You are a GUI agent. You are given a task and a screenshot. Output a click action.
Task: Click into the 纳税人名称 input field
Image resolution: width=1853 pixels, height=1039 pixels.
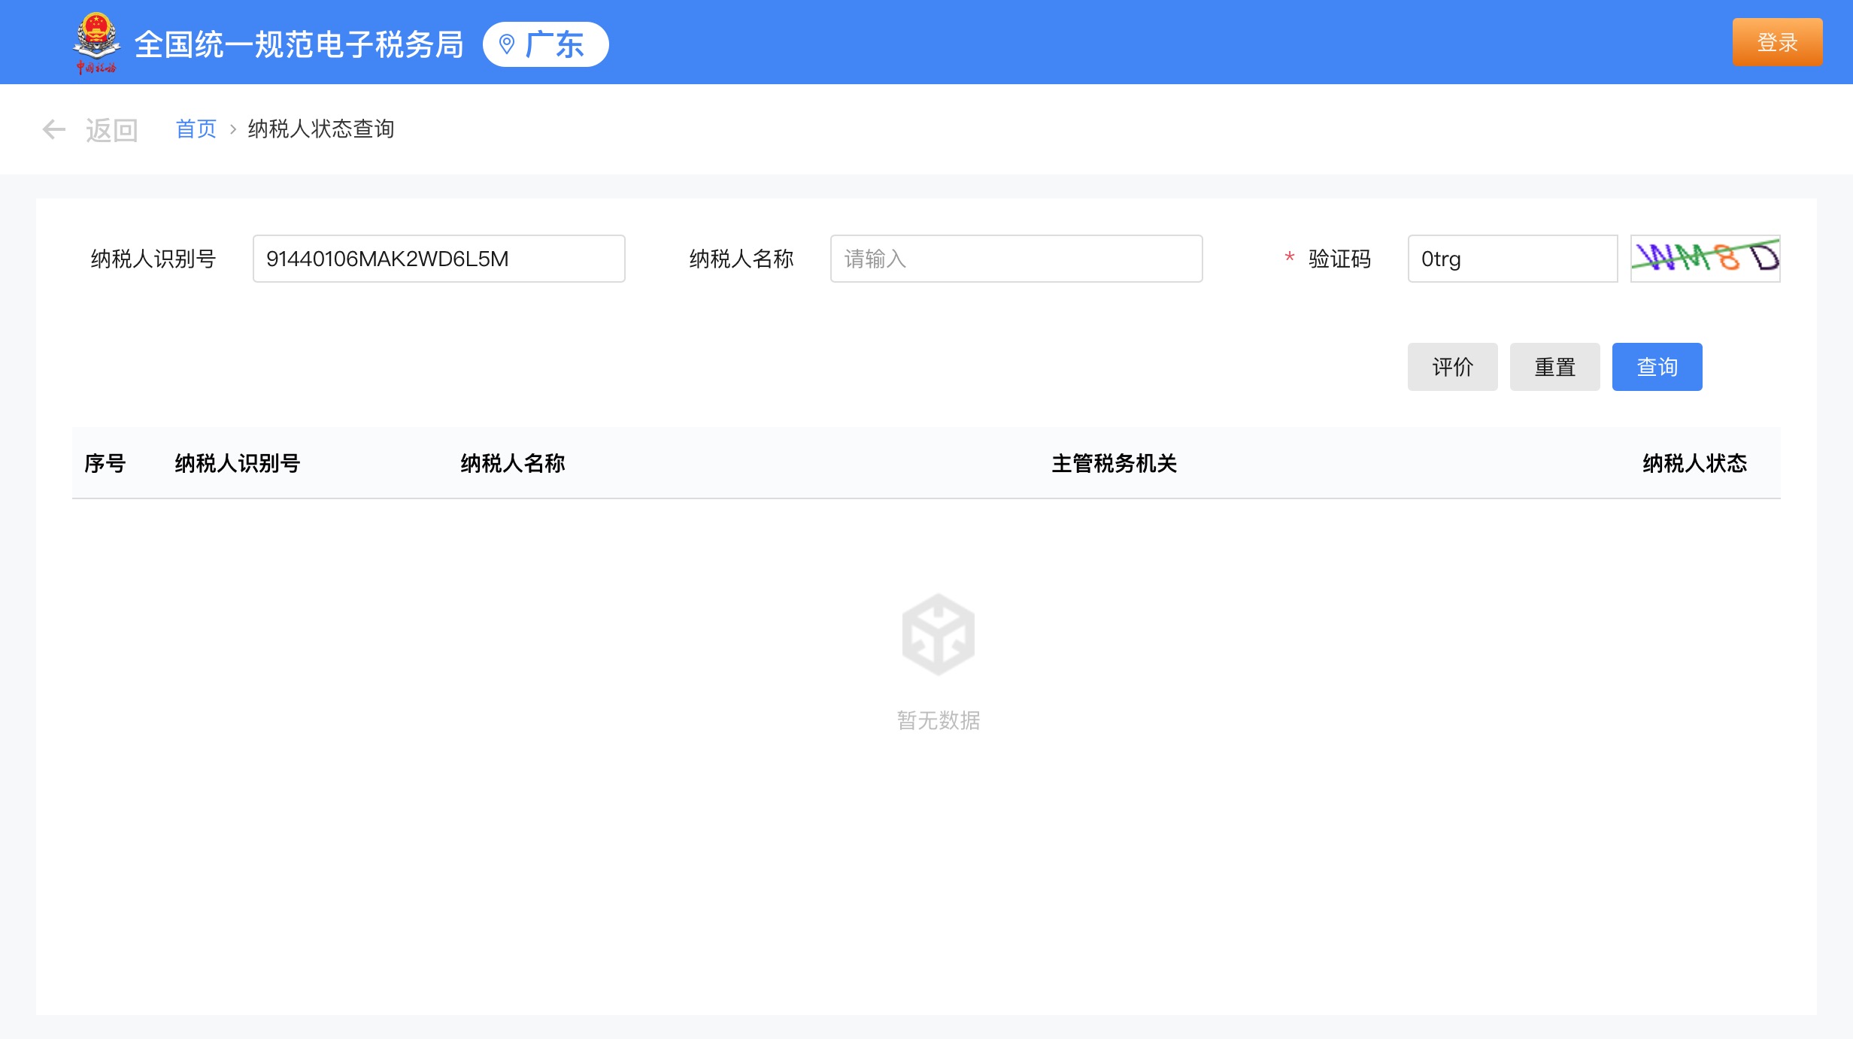1015,259
